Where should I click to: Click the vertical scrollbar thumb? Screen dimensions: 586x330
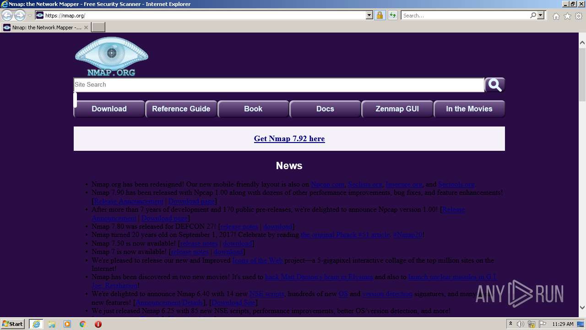[582, 74]
